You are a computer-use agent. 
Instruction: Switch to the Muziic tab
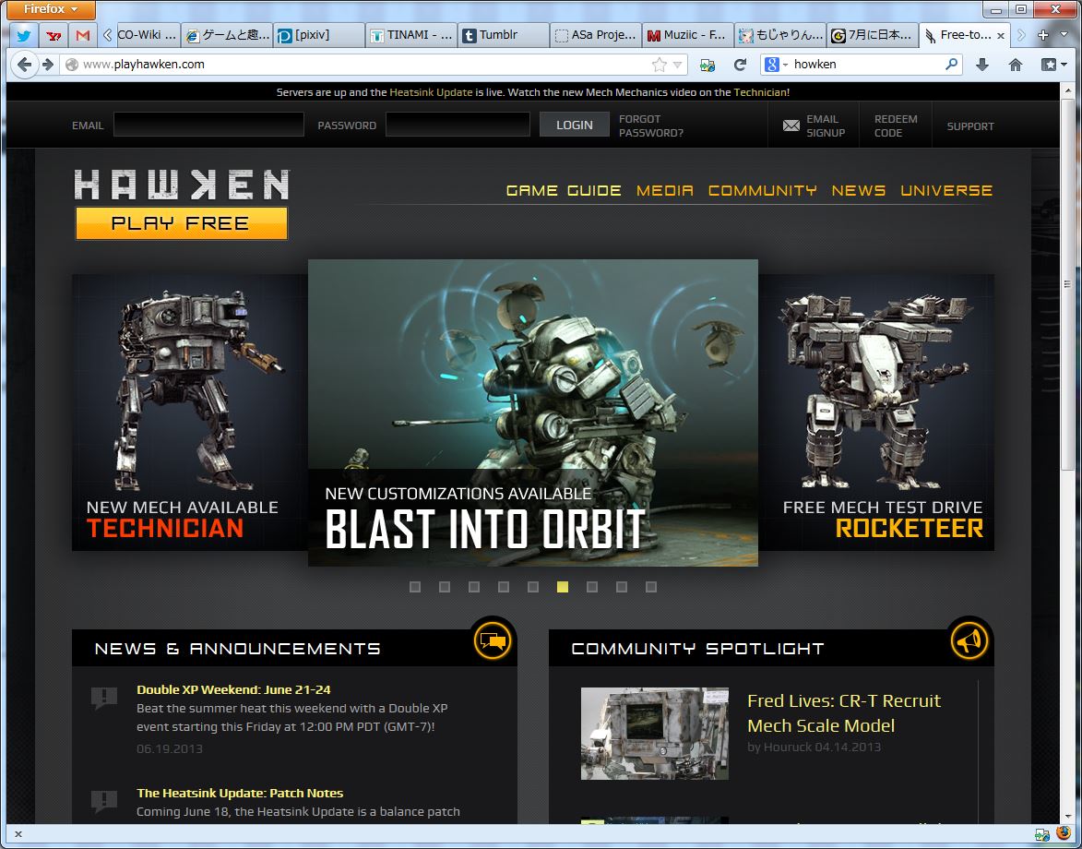(688, 35)
